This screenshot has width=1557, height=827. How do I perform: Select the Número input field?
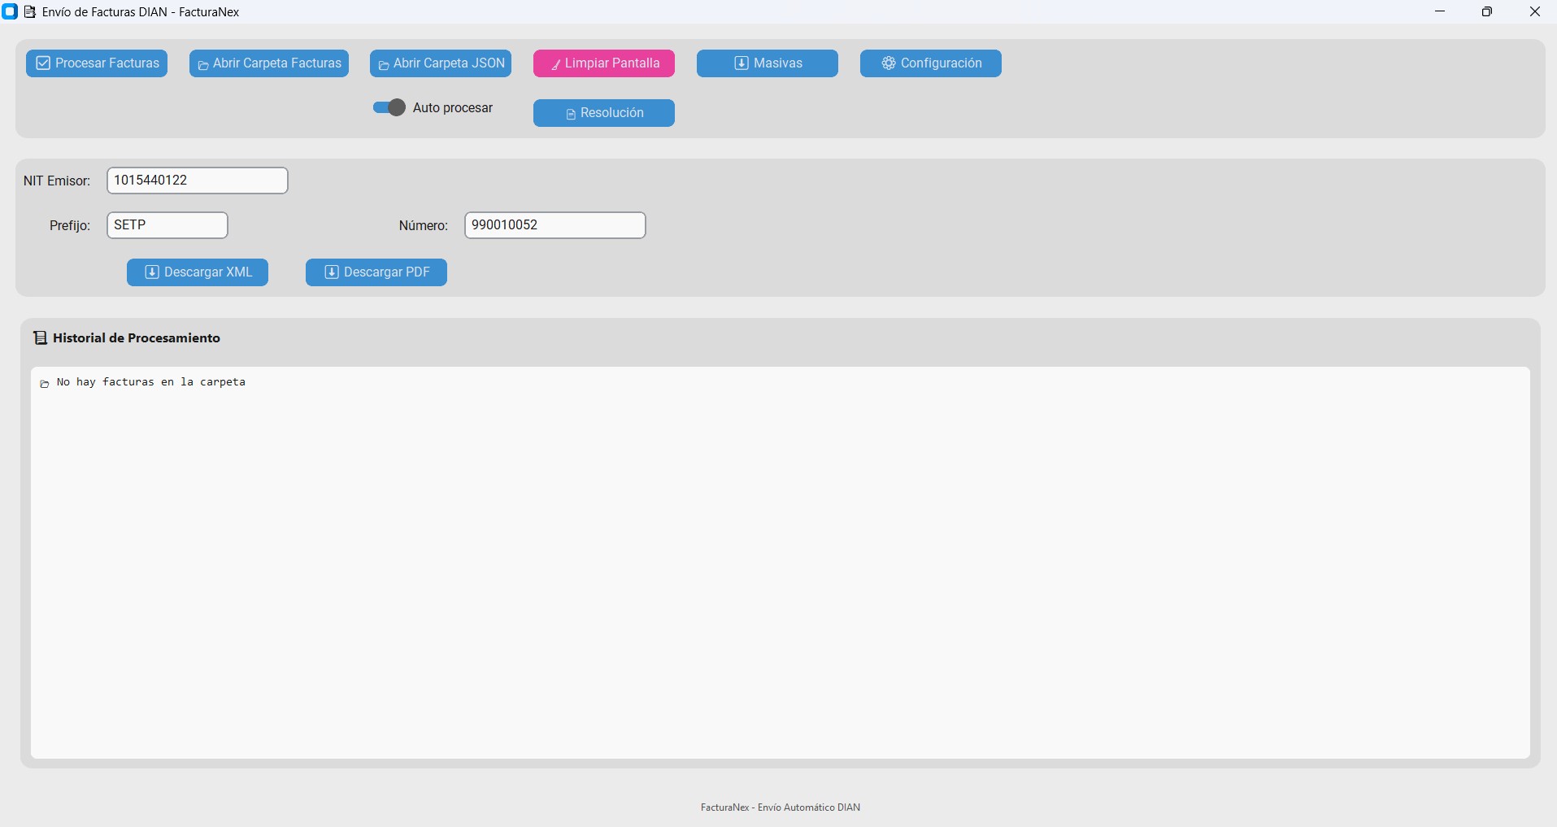555,225
